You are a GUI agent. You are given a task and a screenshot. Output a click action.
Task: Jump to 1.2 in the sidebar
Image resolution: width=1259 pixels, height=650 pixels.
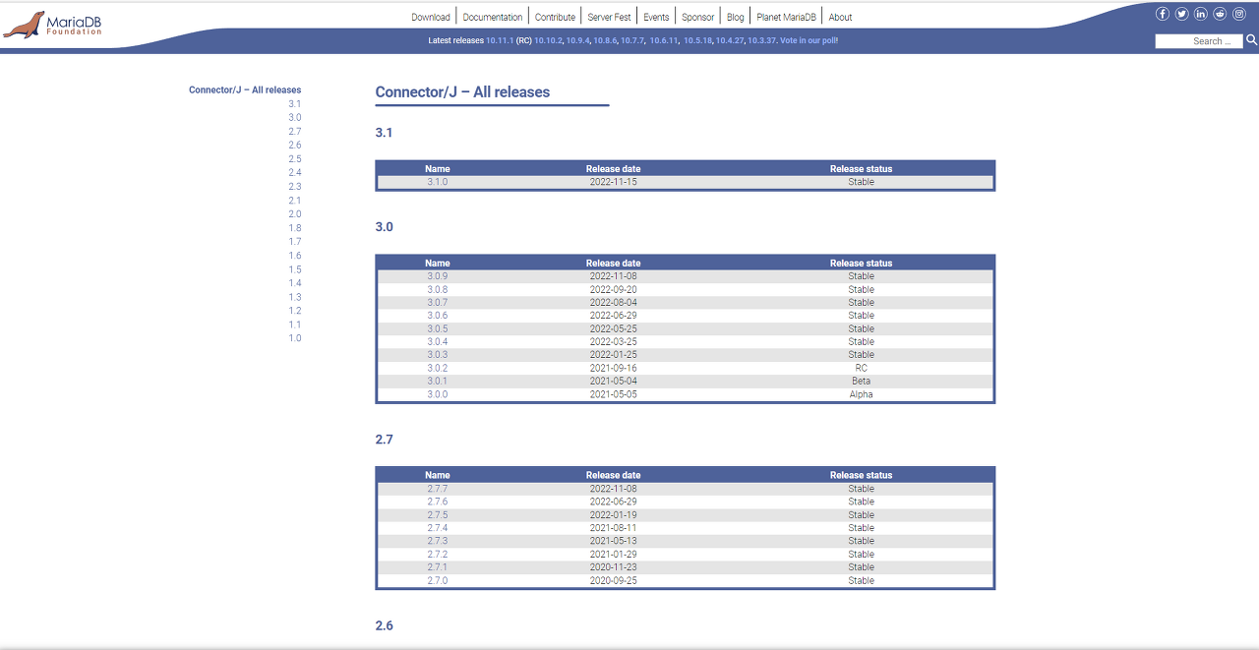295,310
